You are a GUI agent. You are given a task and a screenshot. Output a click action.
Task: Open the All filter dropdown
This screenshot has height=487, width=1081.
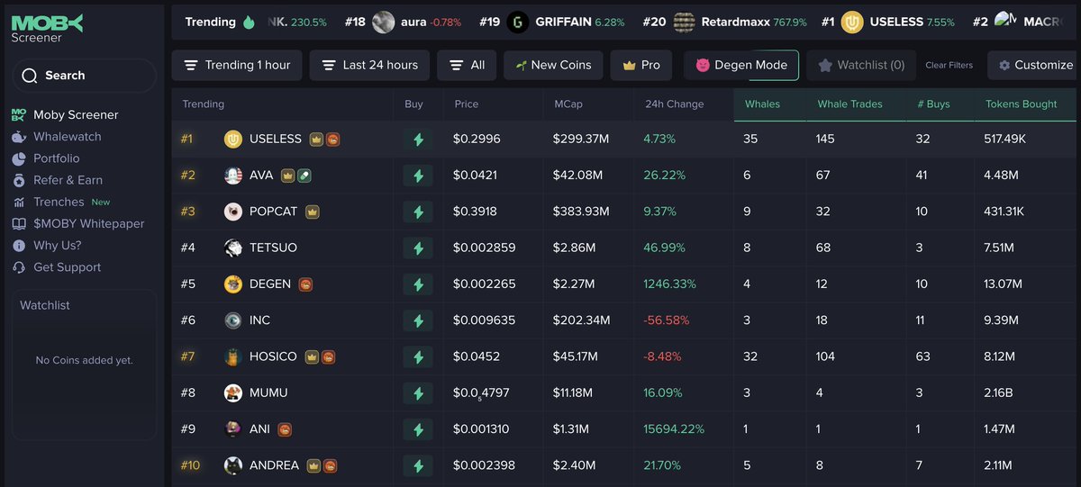tap(467, 65)
